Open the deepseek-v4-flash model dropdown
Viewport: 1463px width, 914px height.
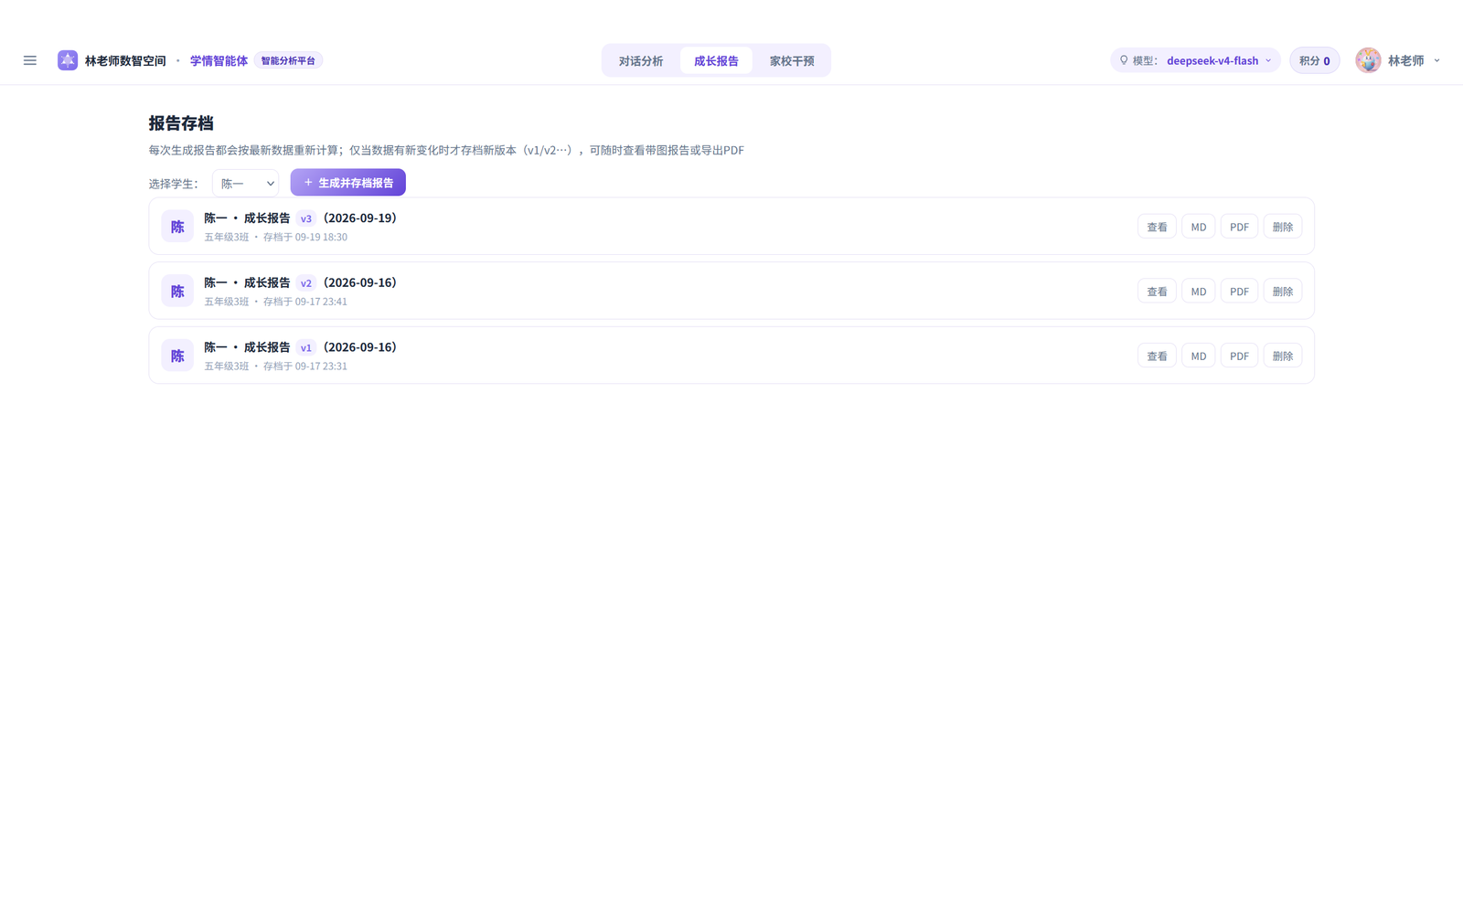pos(1196,60)
